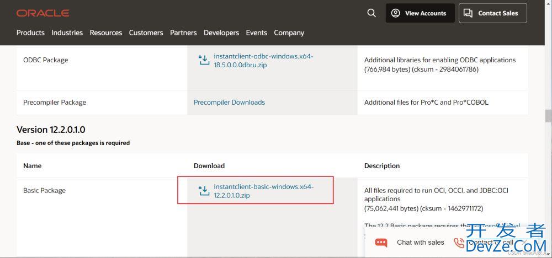
Task: Select the Description column header
Action: click(x=382, y=165)
